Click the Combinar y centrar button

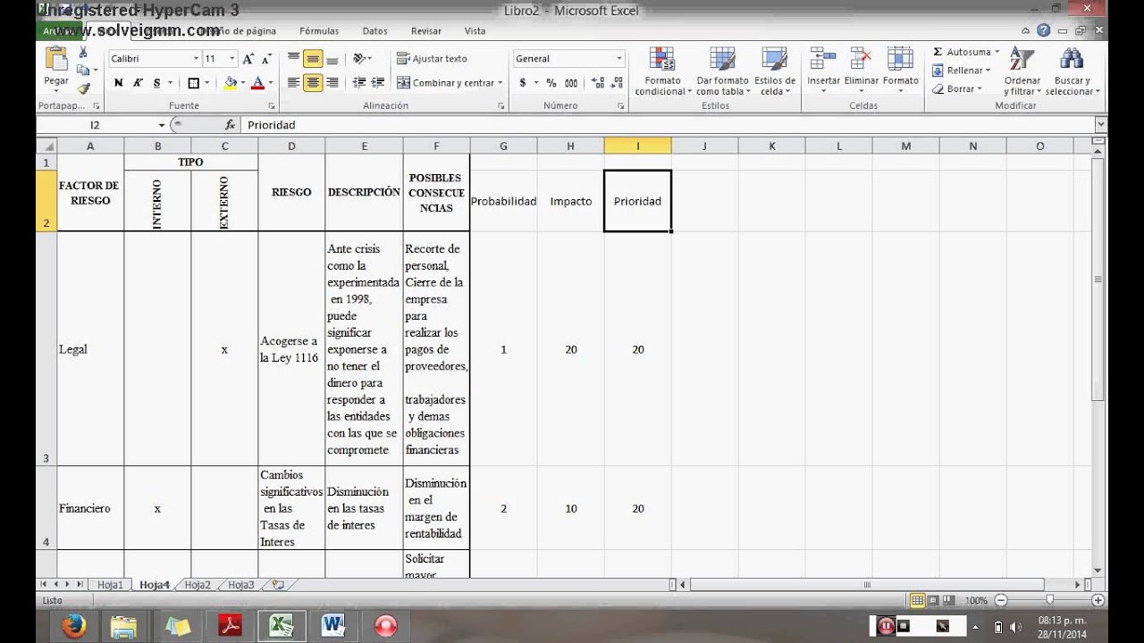[x=447, y=81]
